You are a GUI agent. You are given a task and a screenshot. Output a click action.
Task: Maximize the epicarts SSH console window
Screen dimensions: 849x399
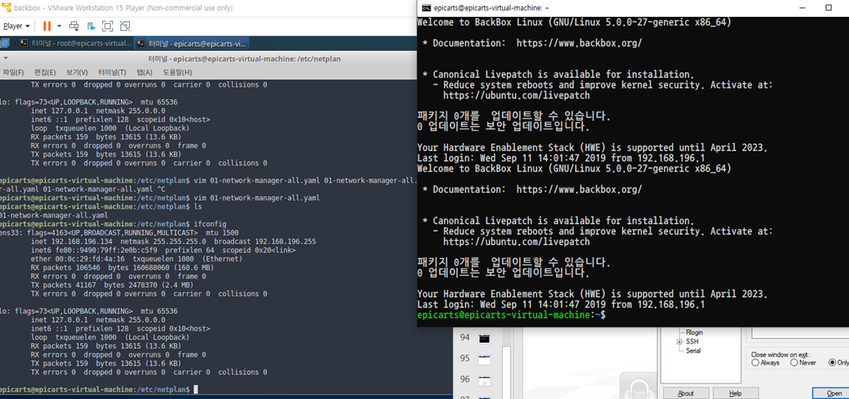(828, 8)
